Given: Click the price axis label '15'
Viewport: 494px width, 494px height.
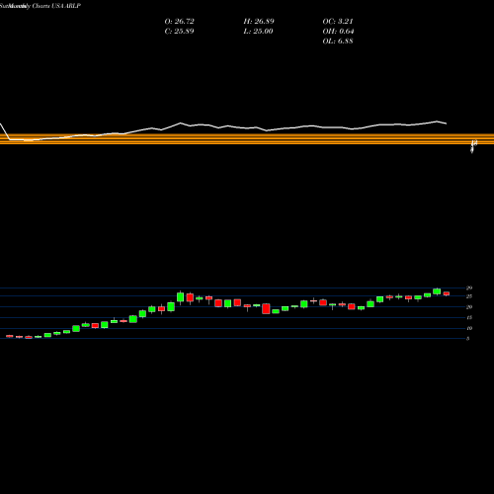Looking at the screenshot, I should [469, 317].
